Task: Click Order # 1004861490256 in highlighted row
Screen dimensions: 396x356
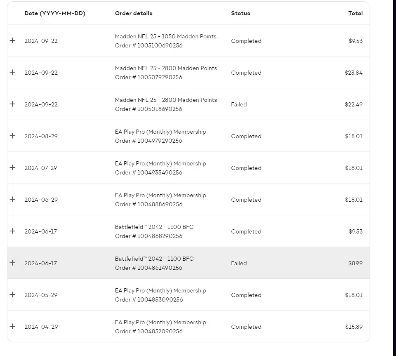Action: tap(148, 268)
